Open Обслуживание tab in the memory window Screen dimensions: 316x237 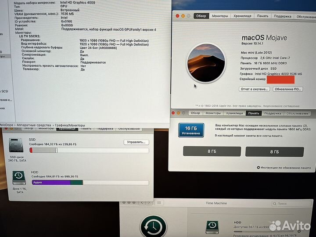pos(298,114)
